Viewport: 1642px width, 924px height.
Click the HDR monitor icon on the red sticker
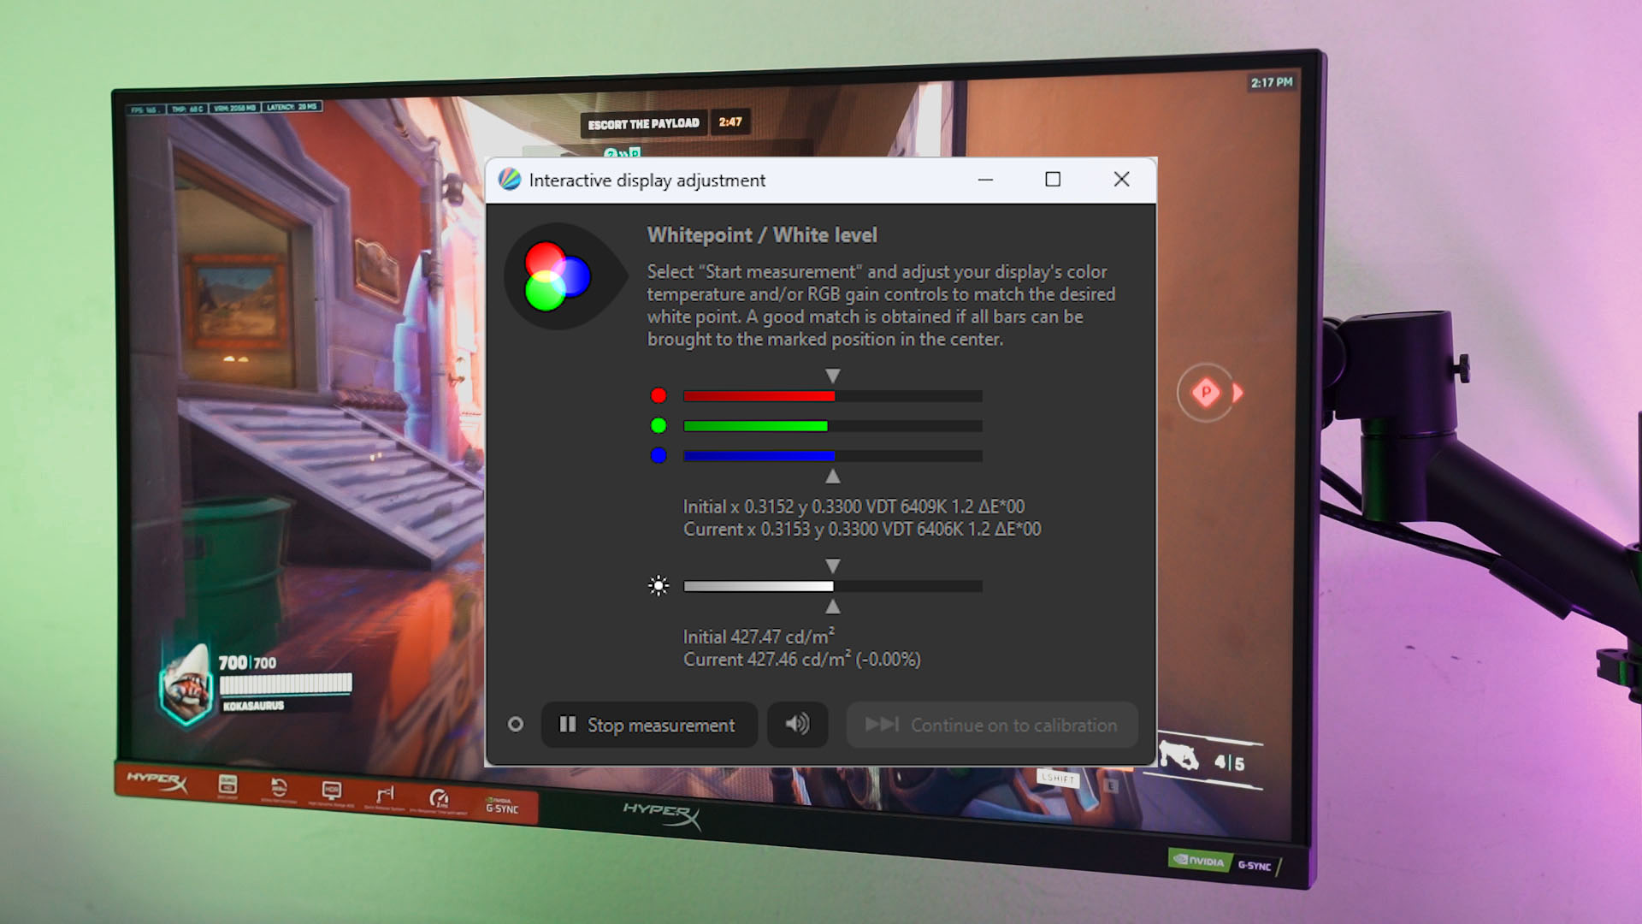pos(331,791)
